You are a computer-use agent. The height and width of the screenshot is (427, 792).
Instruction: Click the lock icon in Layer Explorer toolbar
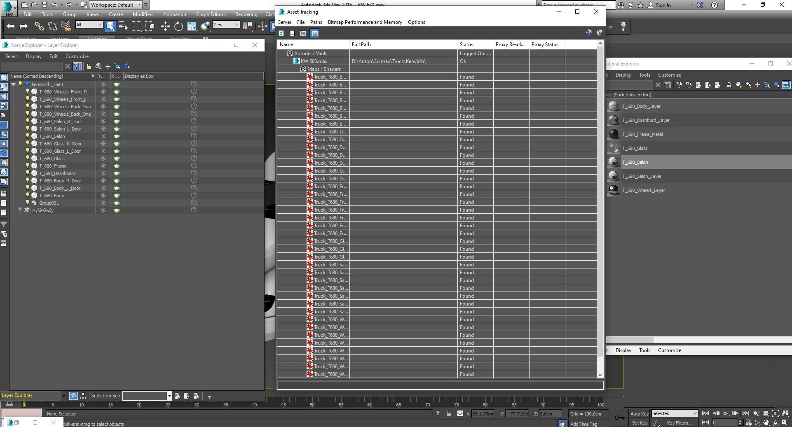[89, 66]
